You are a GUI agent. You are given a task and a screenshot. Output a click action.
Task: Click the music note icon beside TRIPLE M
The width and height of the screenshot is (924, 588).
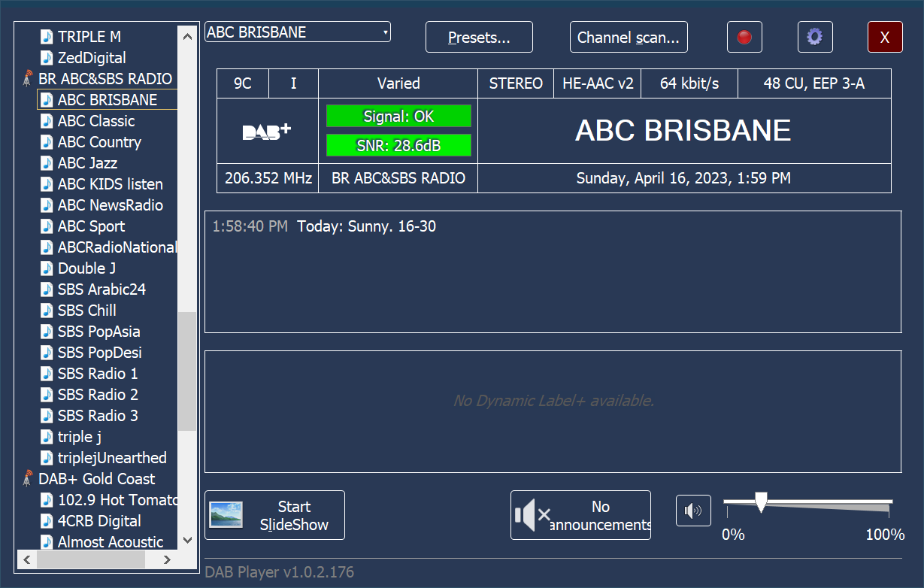tap(47, 37)
